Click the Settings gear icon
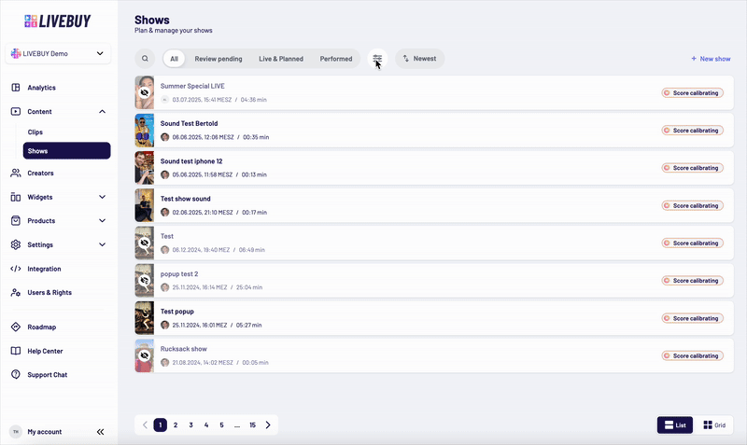747x445 pixels. coord(16,244)
